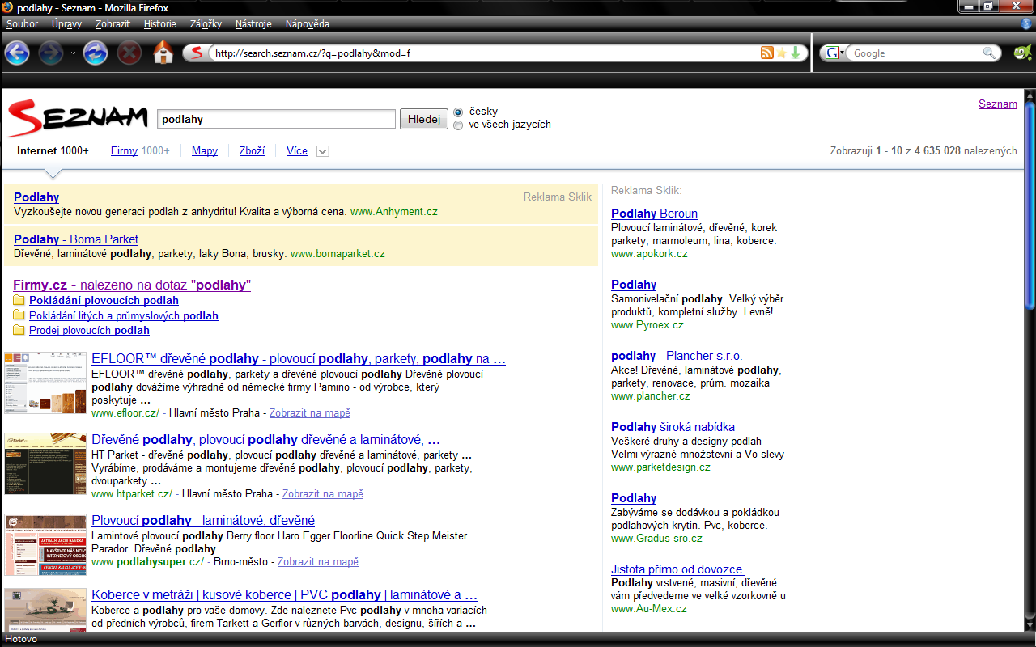Open the Podlahy Anhyment ad link
This screenshot has width=1036, height=647.
click(x=36, y=197)
